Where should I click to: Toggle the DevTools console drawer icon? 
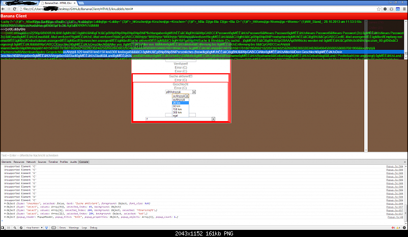click(x=8, y=228)
